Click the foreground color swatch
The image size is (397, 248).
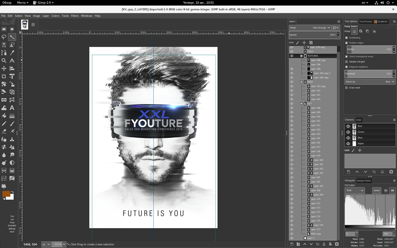click(6, 194)
